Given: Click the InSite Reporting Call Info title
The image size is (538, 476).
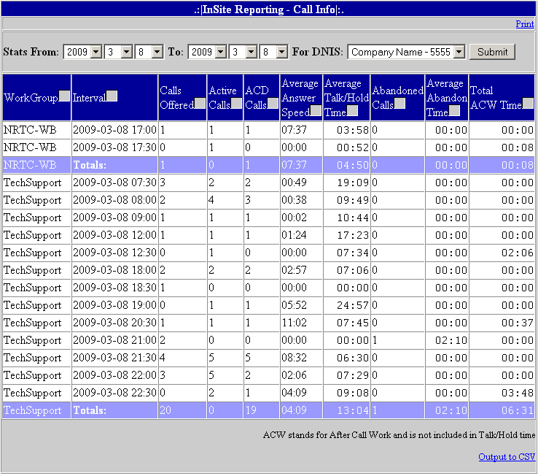Looking at the screenshot, I should click(269, 9).
